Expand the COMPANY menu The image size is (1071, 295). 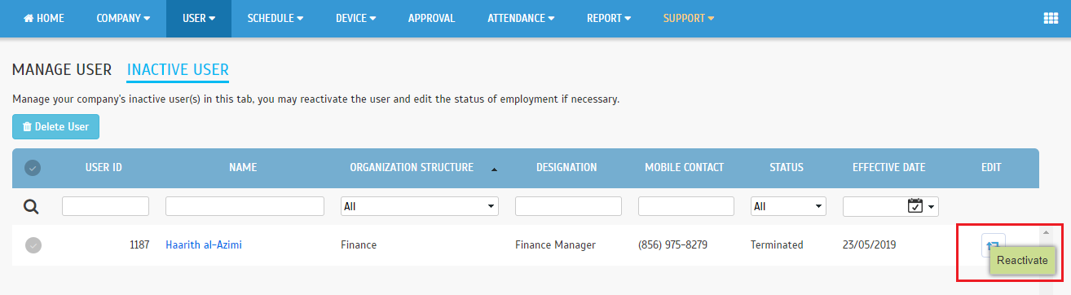point(123,19)
